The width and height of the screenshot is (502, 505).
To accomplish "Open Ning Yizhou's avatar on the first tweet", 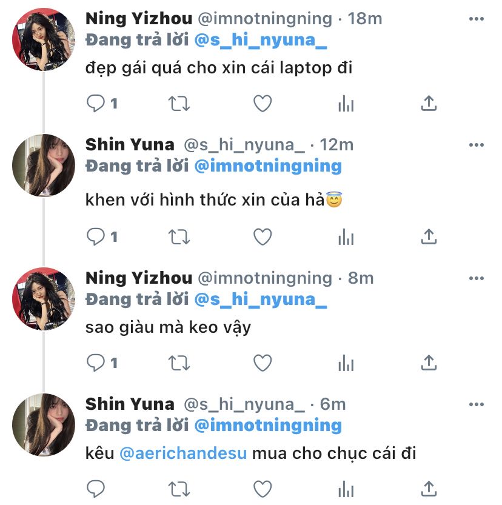I will tap(44, 40).
